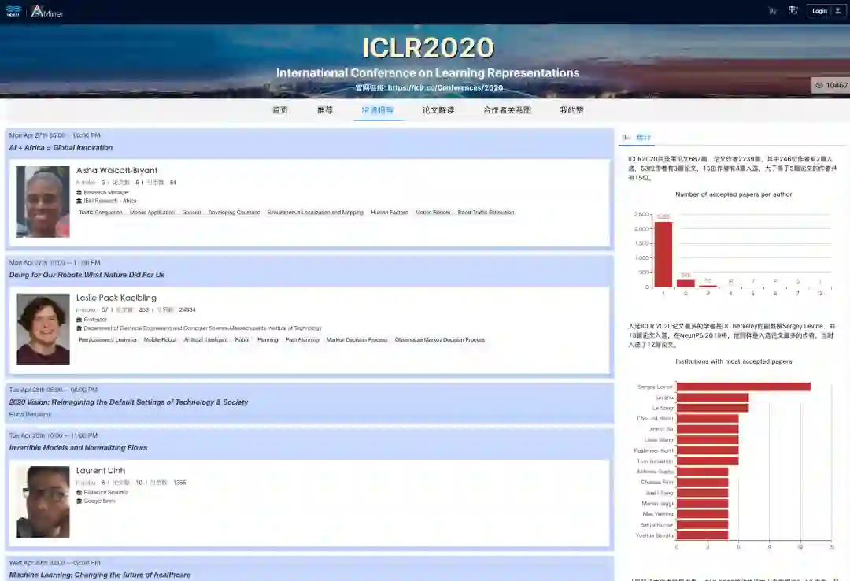Click the Human Factors tag
This screenshot has width=850, height=581.
(390, 213)
